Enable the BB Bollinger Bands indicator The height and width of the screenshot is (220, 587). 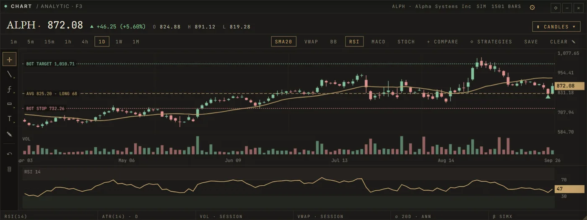(x=333, y=42)
